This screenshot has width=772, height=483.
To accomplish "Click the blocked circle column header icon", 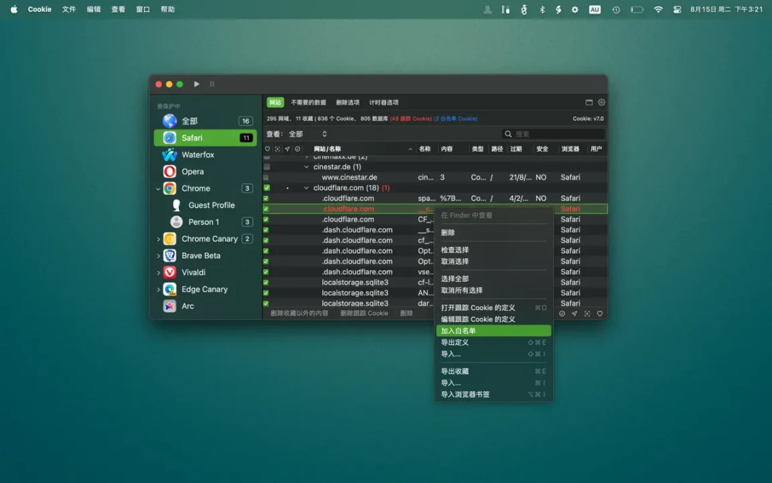I will (x=298, y=149).
